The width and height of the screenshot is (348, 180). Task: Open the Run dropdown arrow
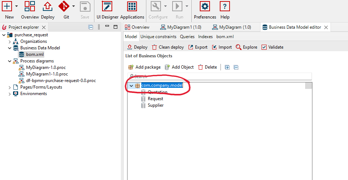coord(187,6)
